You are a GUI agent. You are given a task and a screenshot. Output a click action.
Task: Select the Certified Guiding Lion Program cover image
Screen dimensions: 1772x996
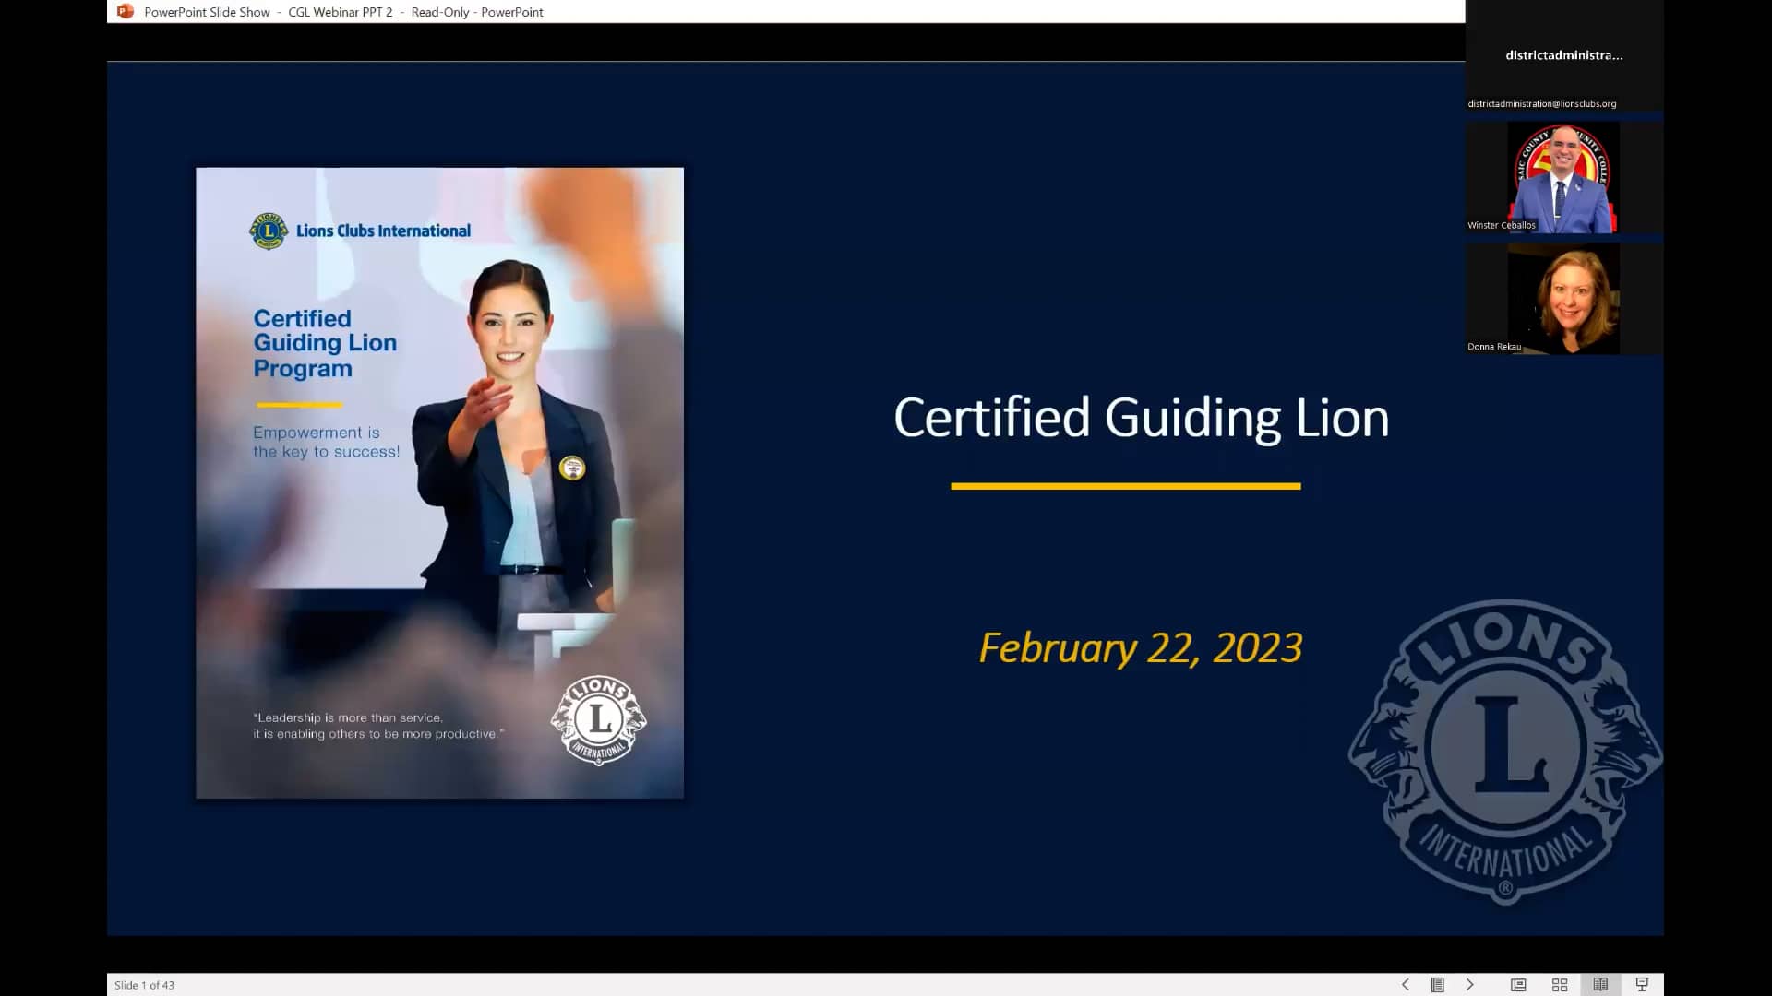(x=439, y=481)
